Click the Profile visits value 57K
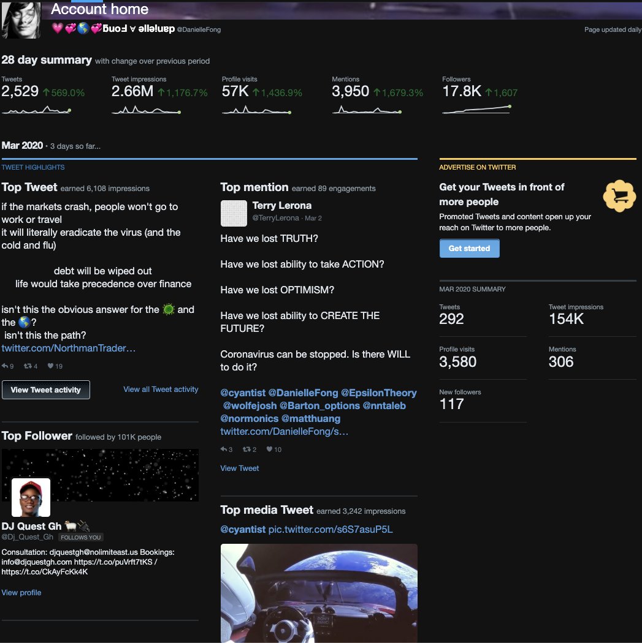 235,91
